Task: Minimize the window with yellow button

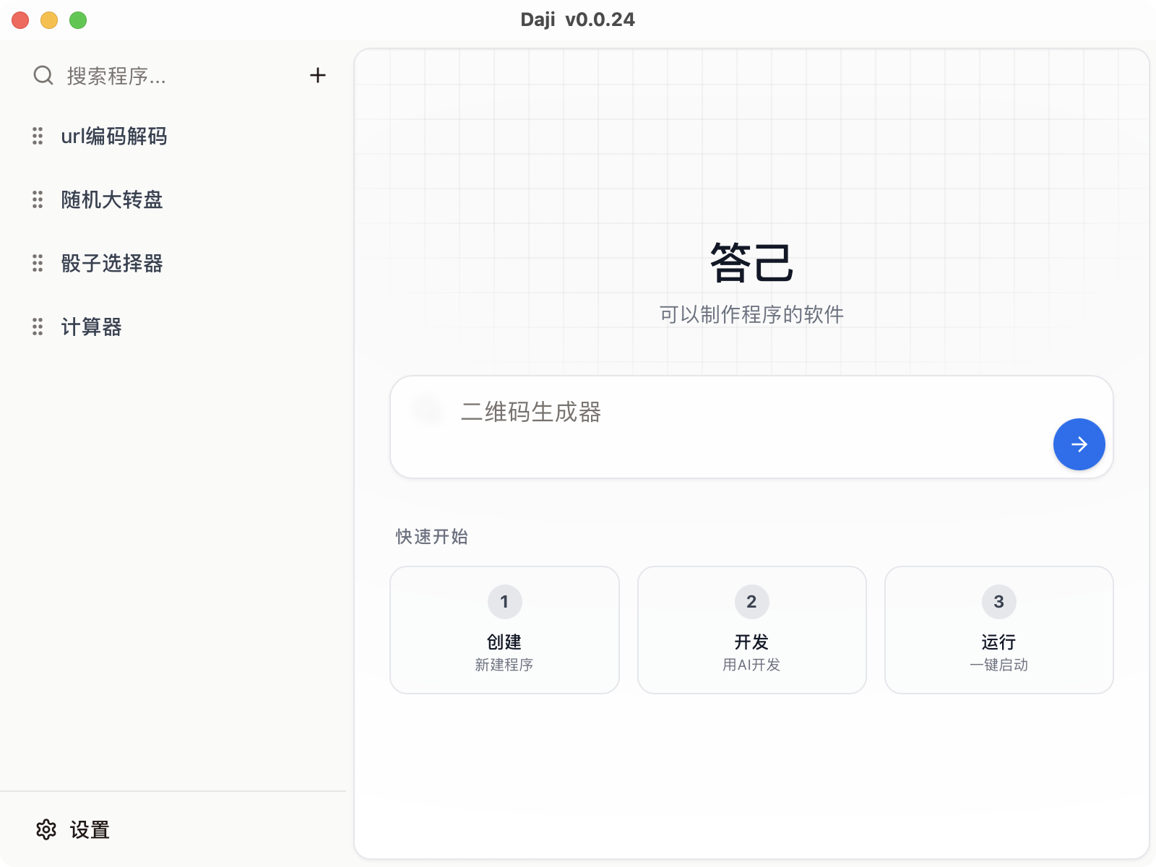Action: (x=49, y=20)
